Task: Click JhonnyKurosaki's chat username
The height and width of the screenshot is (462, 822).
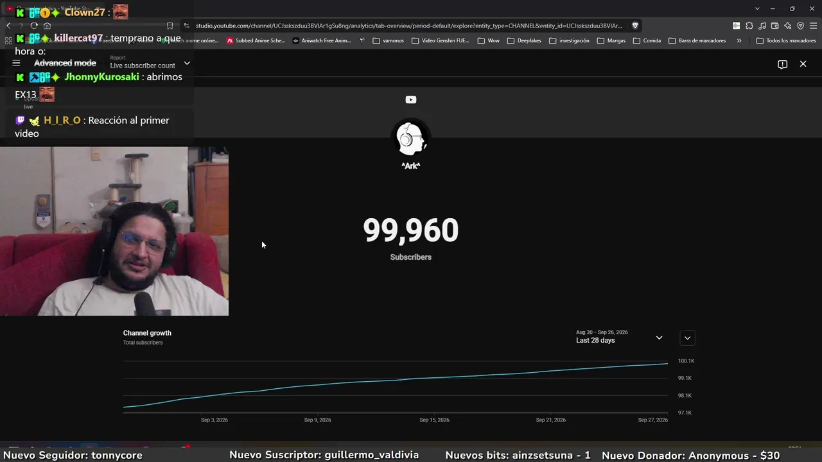Action: click(101, 77)
